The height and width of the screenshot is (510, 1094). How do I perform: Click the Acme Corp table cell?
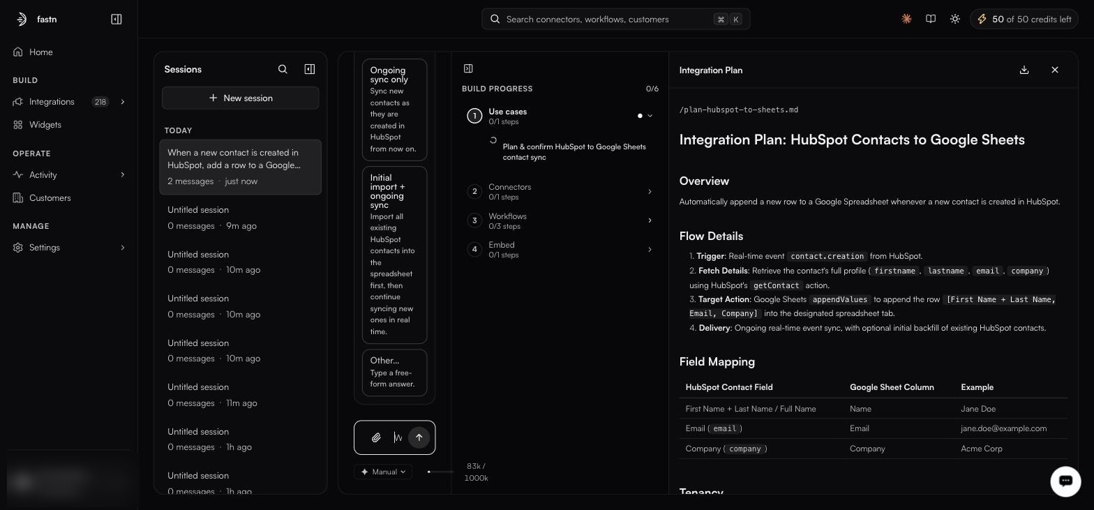(981, 449)
